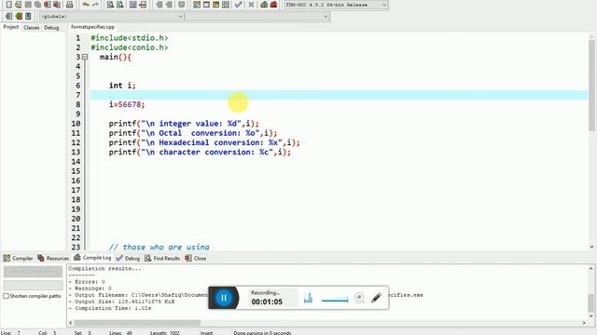The width and height of the screenshot is (597, 335).
Task: Click the printf 'Hexadecimal conversion' line
Action: [x=204, y=142]
